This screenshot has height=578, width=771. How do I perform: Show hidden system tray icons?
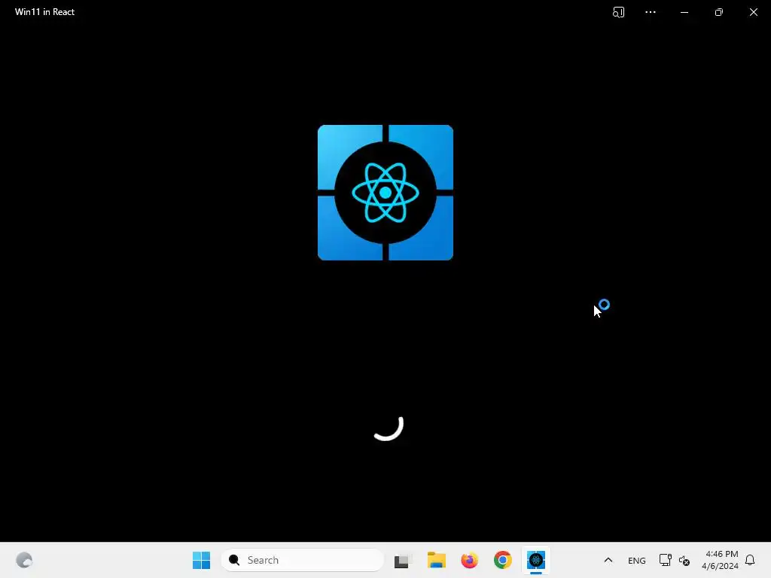(x=608, y=560)
